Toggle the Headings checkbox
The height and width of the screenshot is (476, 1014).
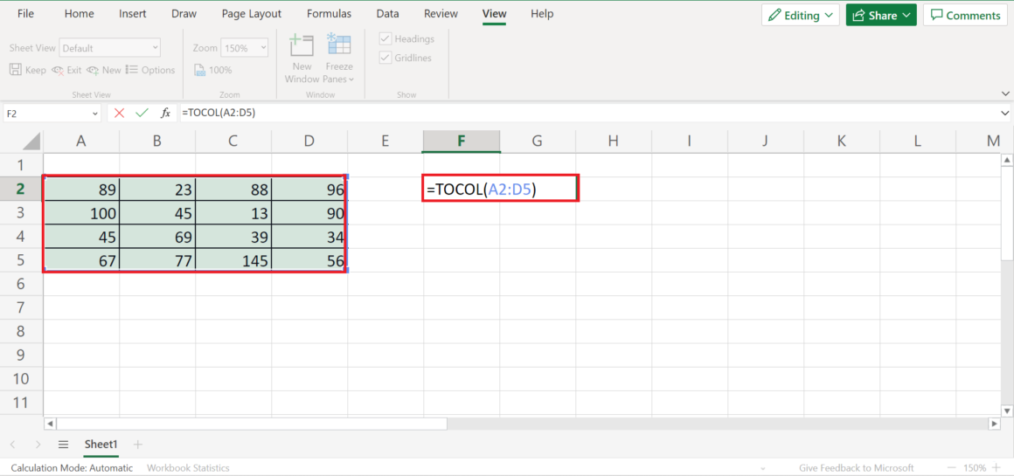pyautogui.click(x=385, y=39)
